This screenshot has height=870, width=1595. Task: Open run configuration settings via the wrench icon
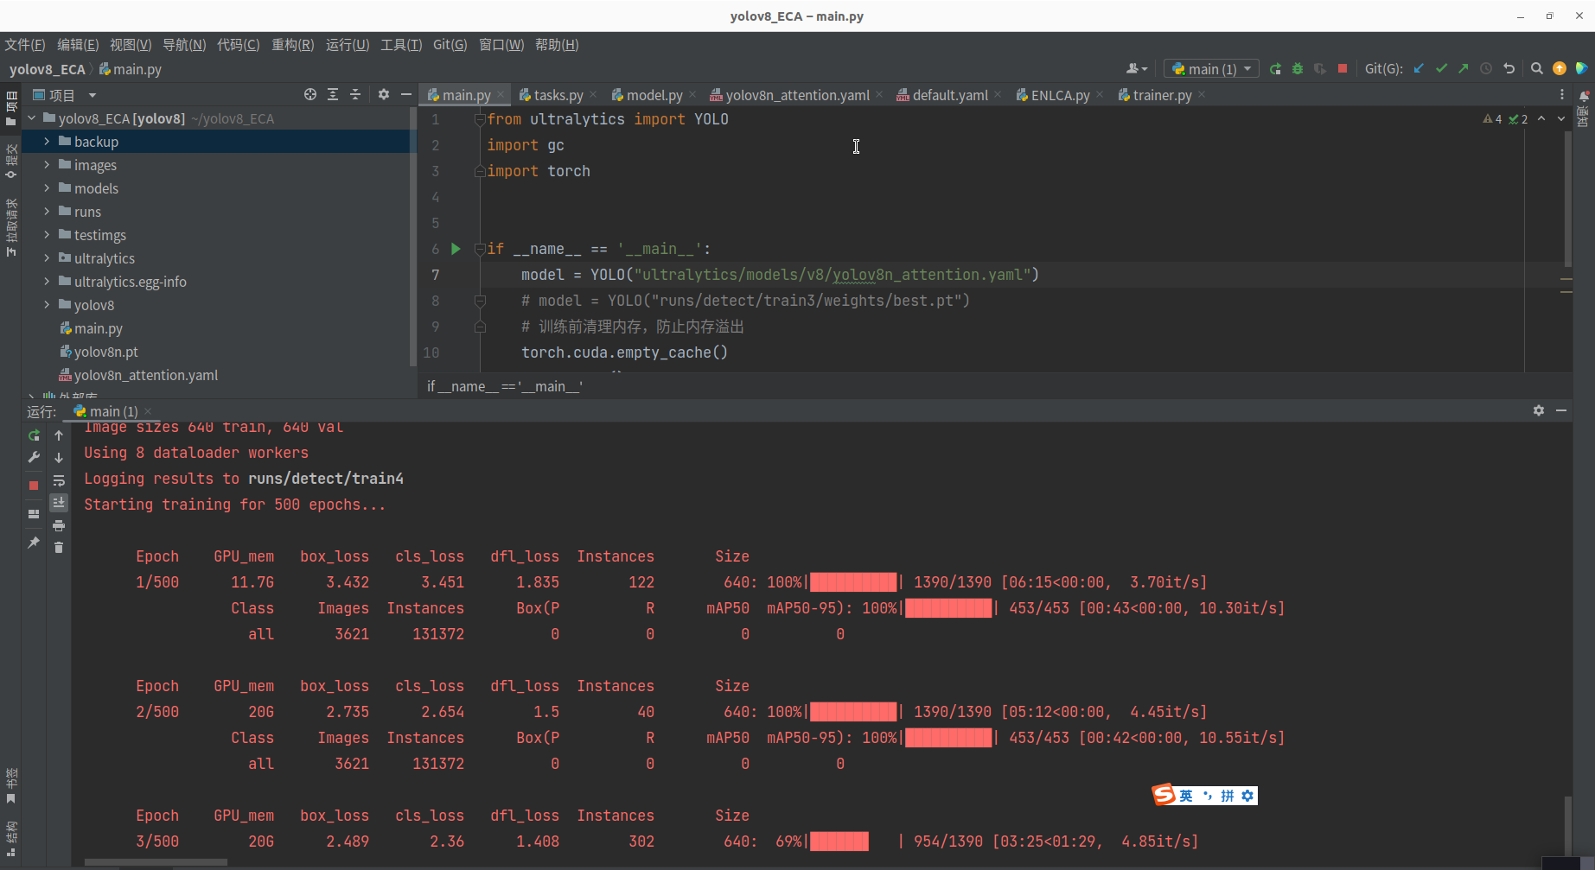point(33,457)
